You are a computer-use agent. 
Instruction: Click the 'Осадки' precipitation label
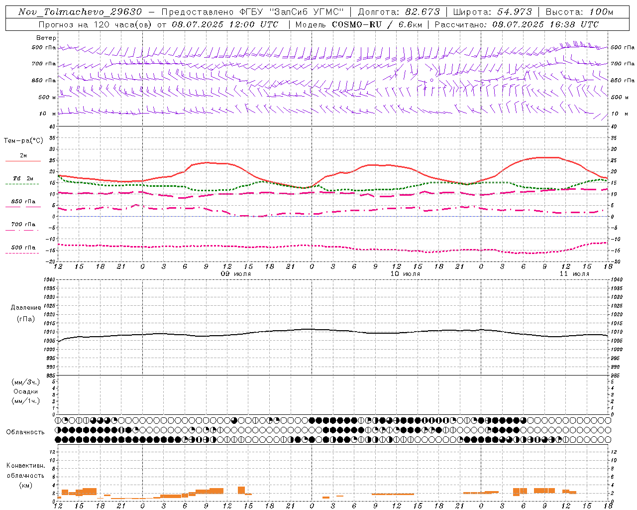(25, 391)
